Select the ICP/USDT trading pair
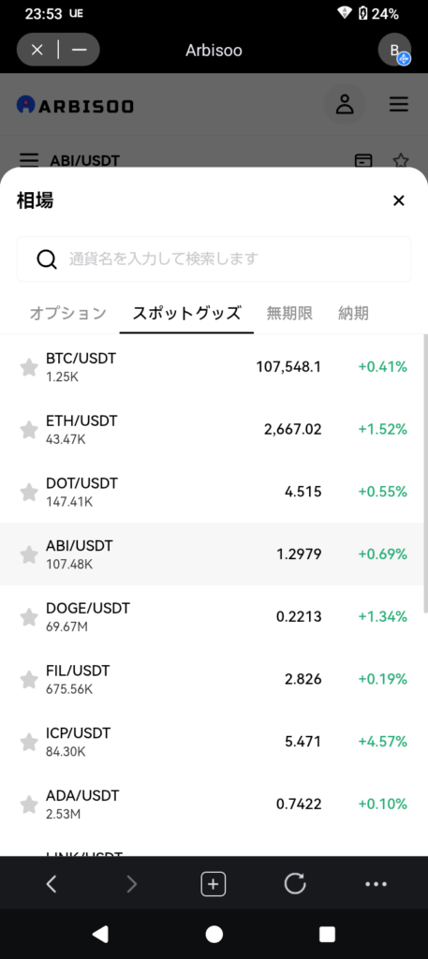The height and width of the screenshot is (959, 428). [214, 742]
